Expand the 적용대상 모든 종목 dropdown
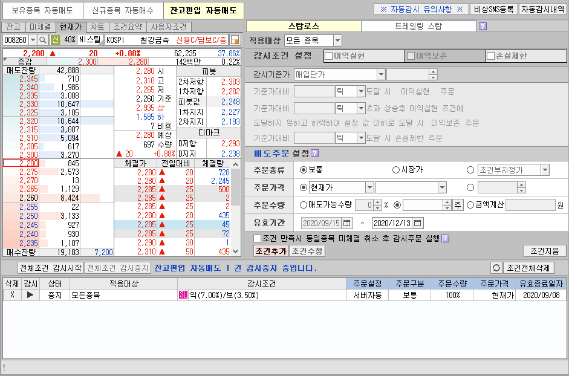Screen dimensions: 569x376 pos(337,41)
